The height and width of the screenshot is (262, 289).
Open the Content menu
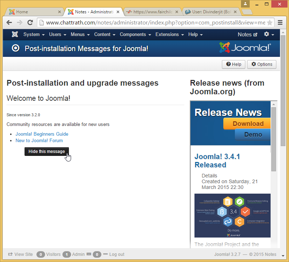pos(105,35)
